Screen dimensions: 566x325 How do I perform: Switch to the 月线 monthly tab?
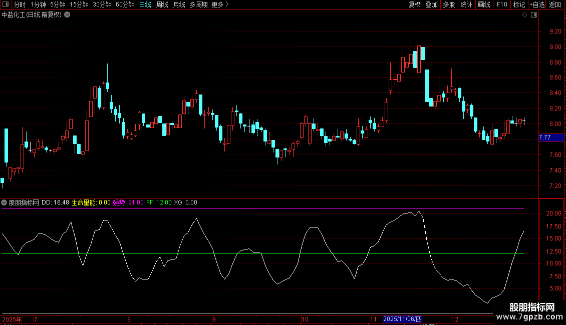pyautogui.click(x=179, y=4)
